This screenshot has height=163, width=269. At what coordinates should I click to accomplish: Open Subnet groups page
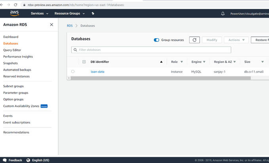[x=13, y=86]
